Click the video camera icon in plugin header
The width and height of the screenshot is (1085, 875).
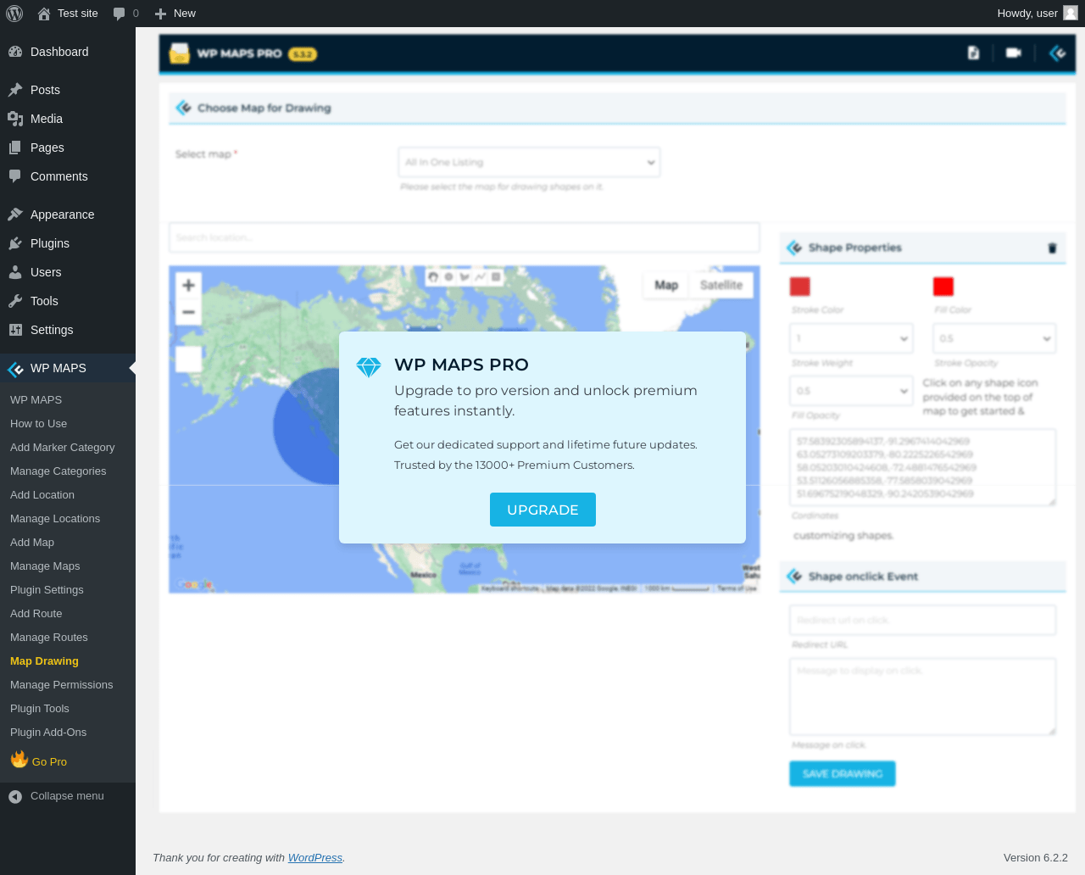(x=1013, y=53)
